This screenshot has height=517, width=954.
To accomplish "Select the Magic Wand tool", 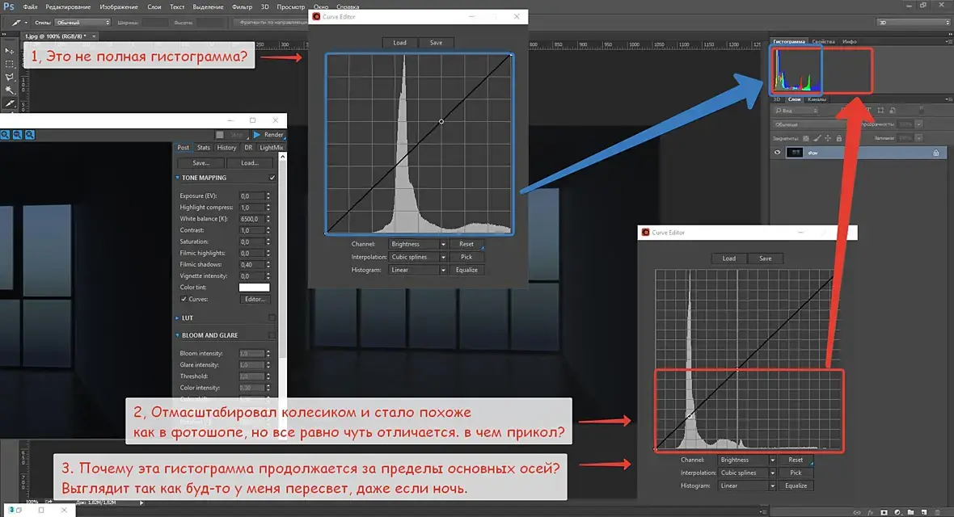I will 9,90.
